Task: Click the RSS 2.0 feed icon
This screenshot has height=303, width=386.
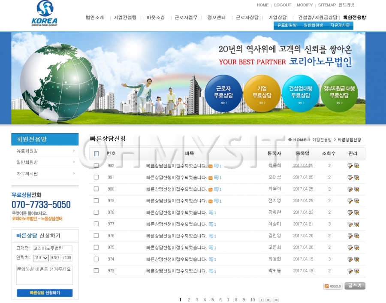Action: point(333,286)
